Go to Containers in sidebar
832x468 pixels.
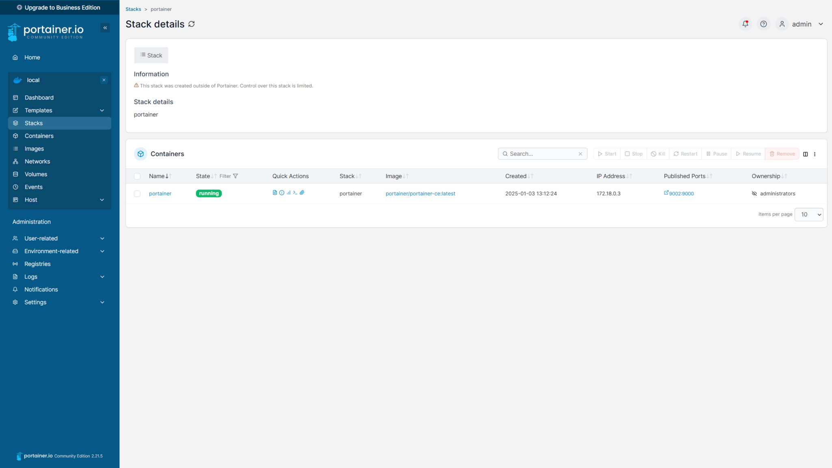point(39,136)
